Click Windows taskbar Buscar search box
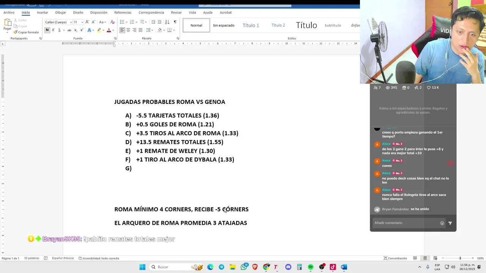486x273 pixels. tap(176, 267)
